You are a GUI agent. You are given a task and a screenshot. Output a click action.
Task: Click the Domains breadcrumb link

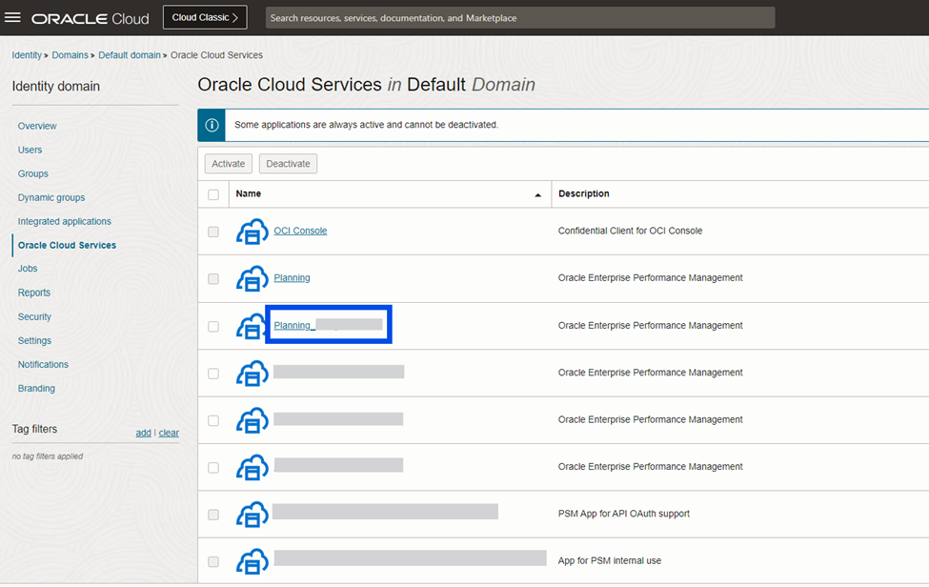70,55
